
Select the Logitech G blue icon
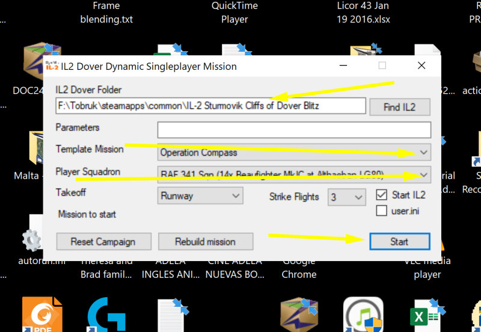pyautogui.click(x=106, y=315)
